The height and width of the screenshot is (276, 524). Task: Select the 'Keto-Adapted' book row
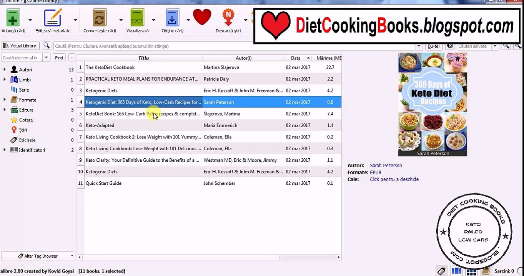pyautogui.click(x=209, y=125)
